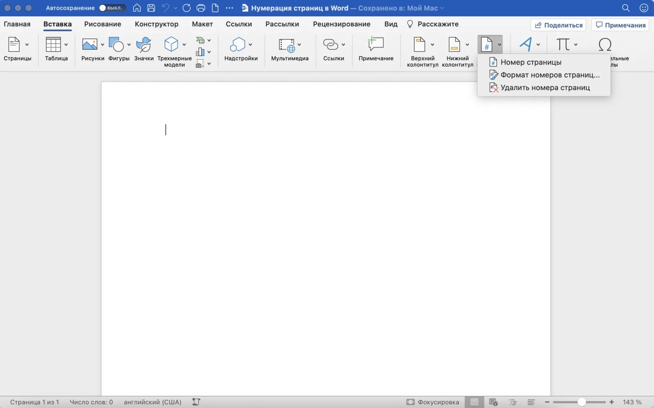
Task: Undo the last action with the arrow icon
Action: (166, 8)
